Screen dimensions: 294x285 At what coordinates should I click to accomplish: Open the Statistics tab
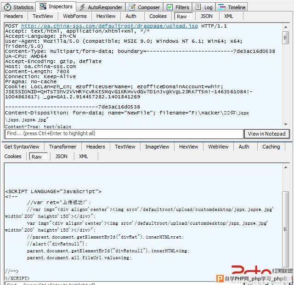(x=18, y=7)
